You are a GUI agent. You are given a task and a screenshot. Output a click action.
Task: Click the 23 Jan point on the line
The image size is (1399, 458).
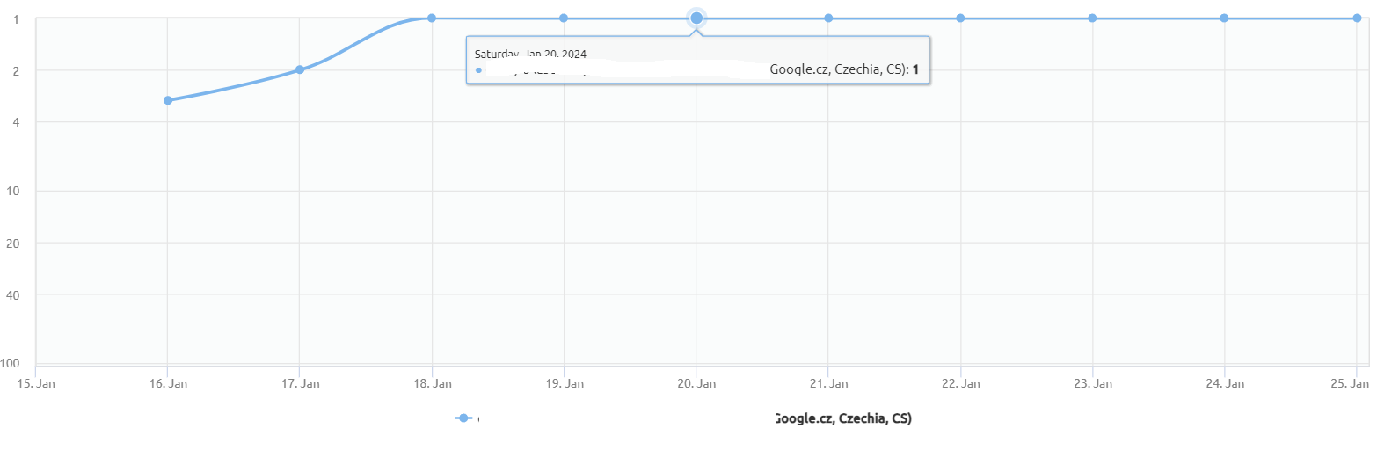pos(1092,18)
